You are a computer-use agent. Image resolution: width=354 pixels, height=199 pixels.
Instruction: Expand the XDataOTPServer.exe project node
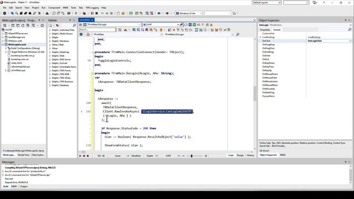click(3, 33)
